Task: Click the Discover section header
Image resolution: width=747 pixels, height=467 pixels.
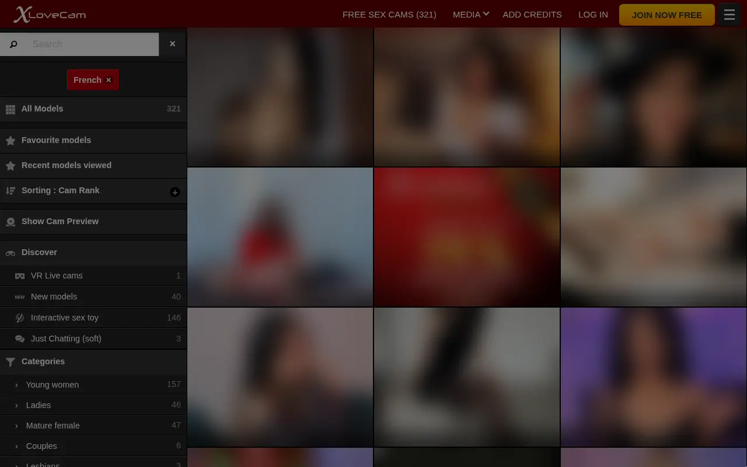Action: (93, 253)
